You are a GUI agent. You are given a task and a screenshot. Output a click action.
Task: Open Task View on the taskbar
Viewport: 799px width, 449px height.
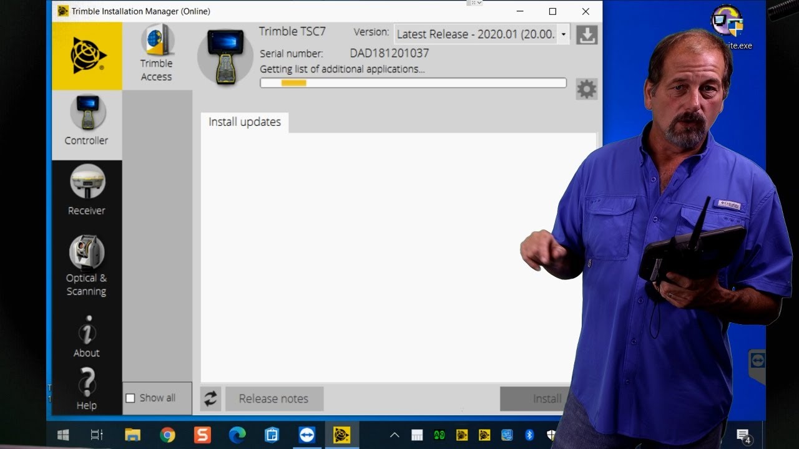(x=97, y=435)
